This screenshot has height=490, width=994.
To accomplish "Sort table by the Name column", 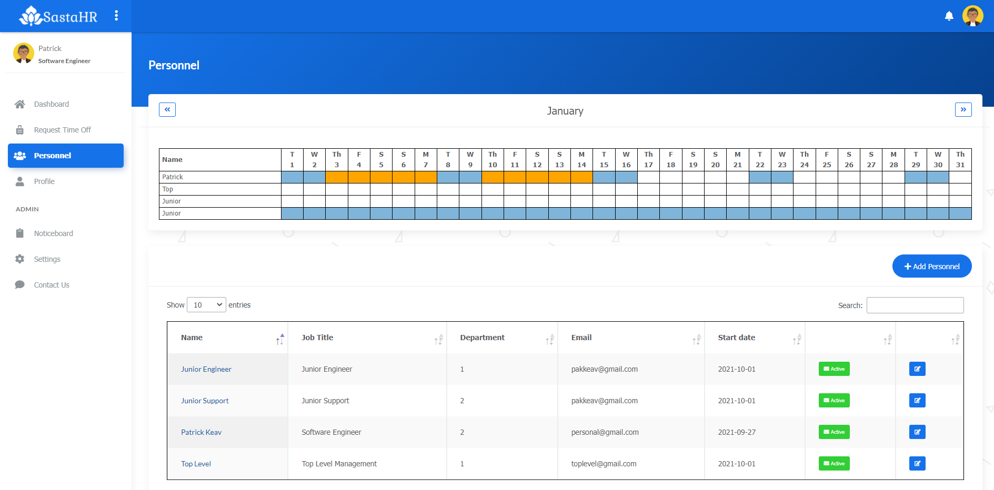I will point(228,338).
